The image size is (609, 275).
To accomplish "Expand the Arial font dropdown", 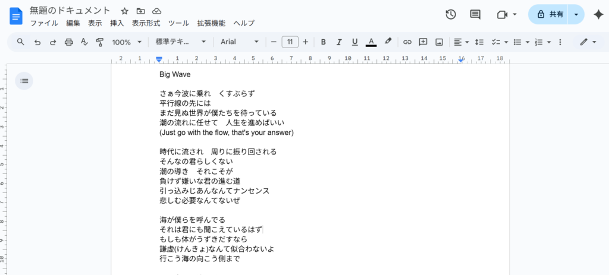I will coord(240,42).
